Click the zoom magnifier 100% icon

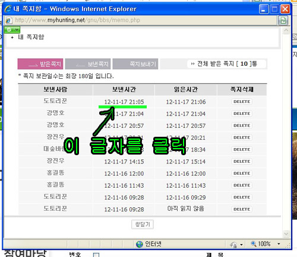[254, 244]
